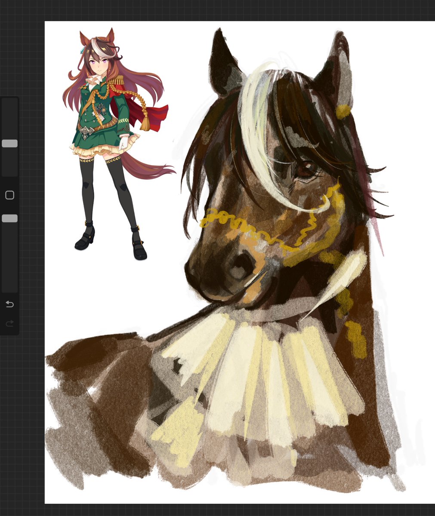Tap the square modify button in sidebar

click(x=9, y=195)
